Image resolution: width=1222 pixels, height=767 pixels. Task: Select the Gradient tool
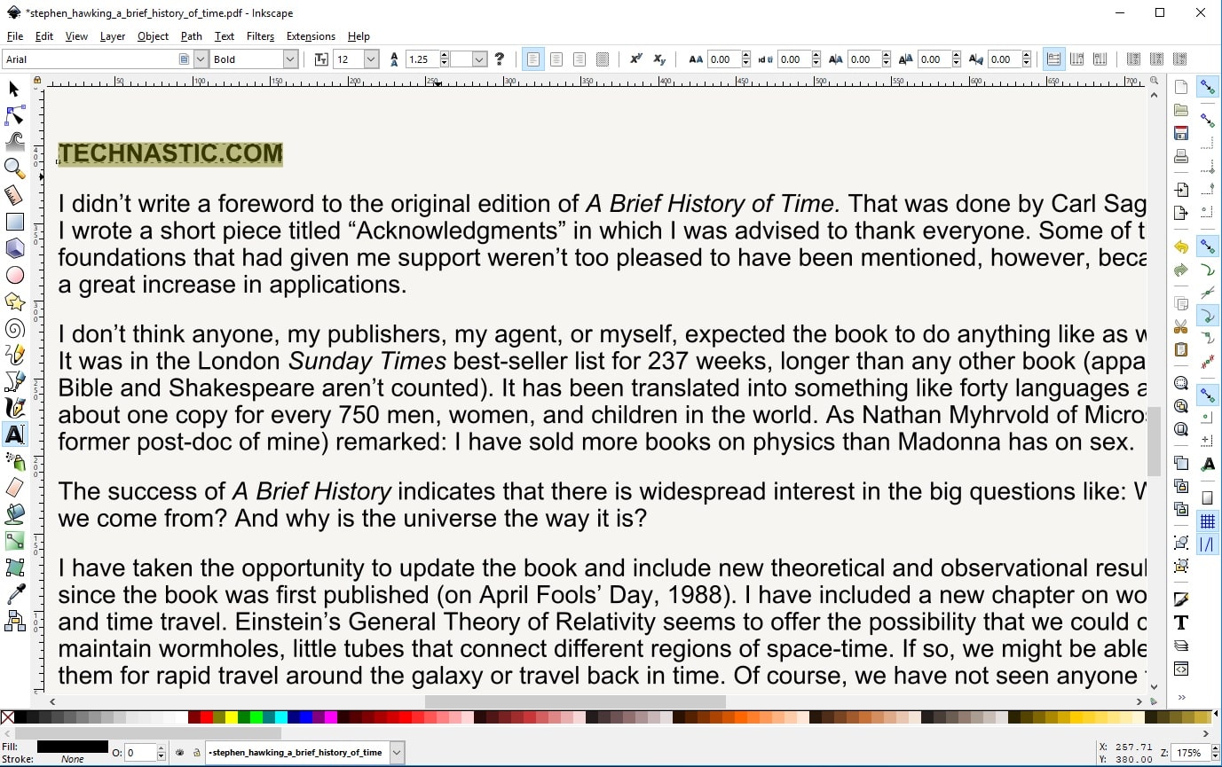point(14,541)
